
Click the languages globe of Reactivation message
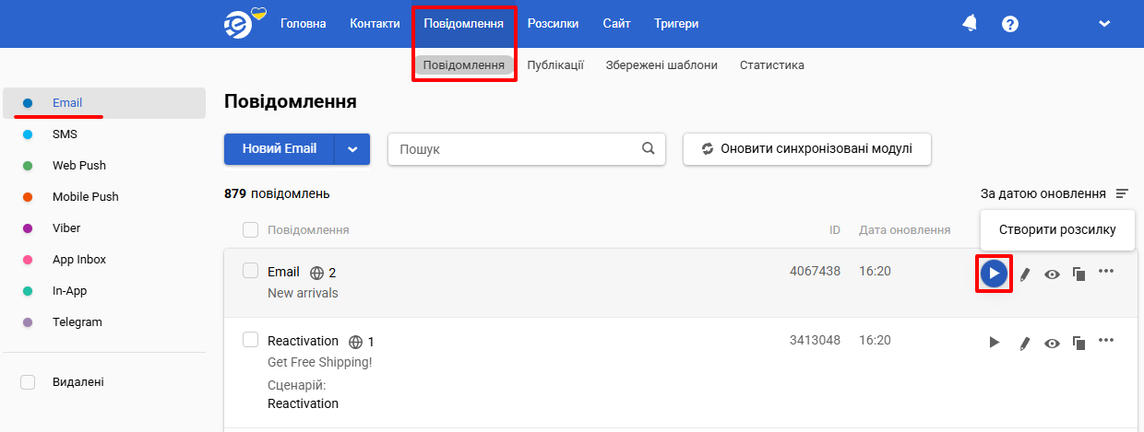(356, 342)
